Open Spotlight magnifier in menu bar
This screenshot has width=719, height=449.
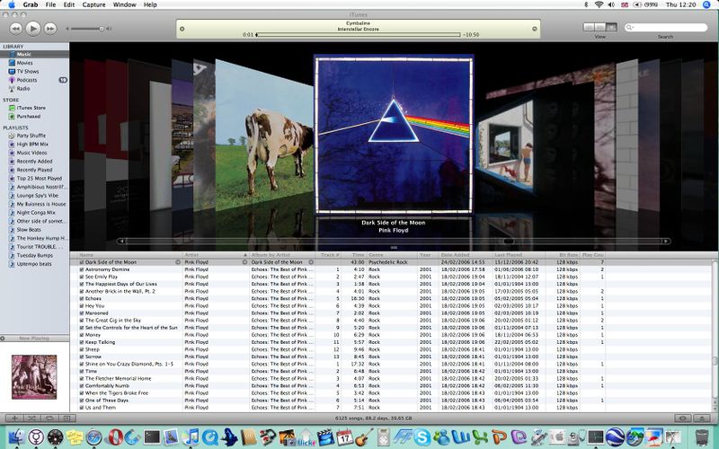706,4
